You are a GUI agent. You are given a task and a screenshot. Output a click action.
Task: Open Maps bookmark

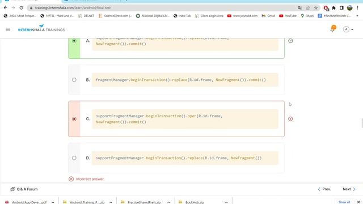click(307, 16)
